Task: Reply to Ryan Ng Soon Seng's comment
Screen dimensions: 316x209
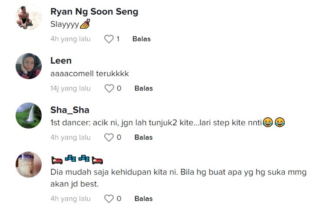Action: tap(141, 39)
